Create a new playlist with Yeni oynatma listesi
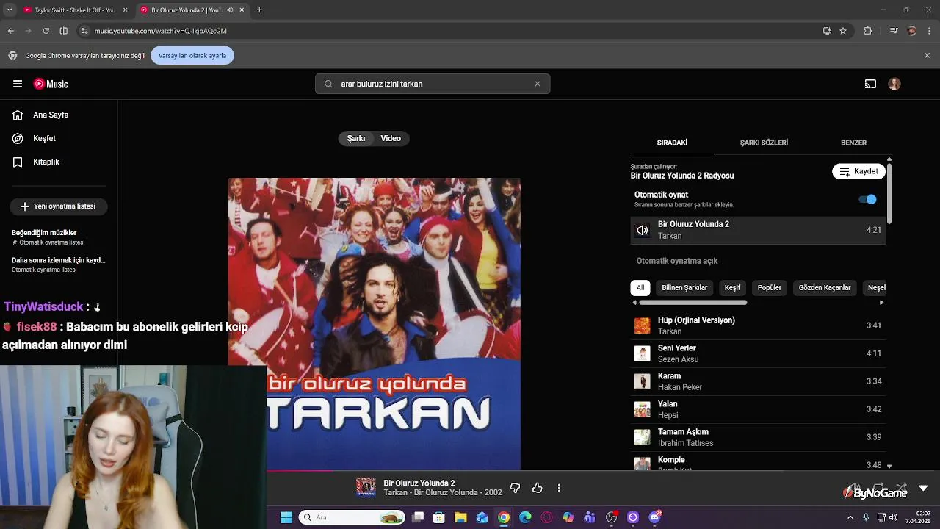This screenshot has height=529, width=940. click(x=59, y=206)
